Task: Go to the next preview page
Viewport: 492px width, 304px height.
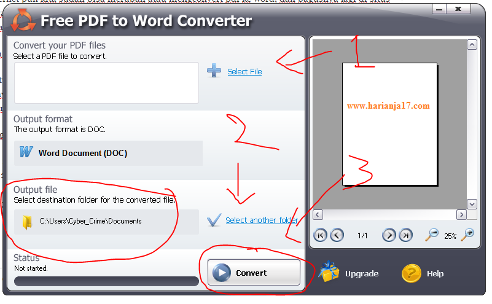Action: [x=389, y=235]
